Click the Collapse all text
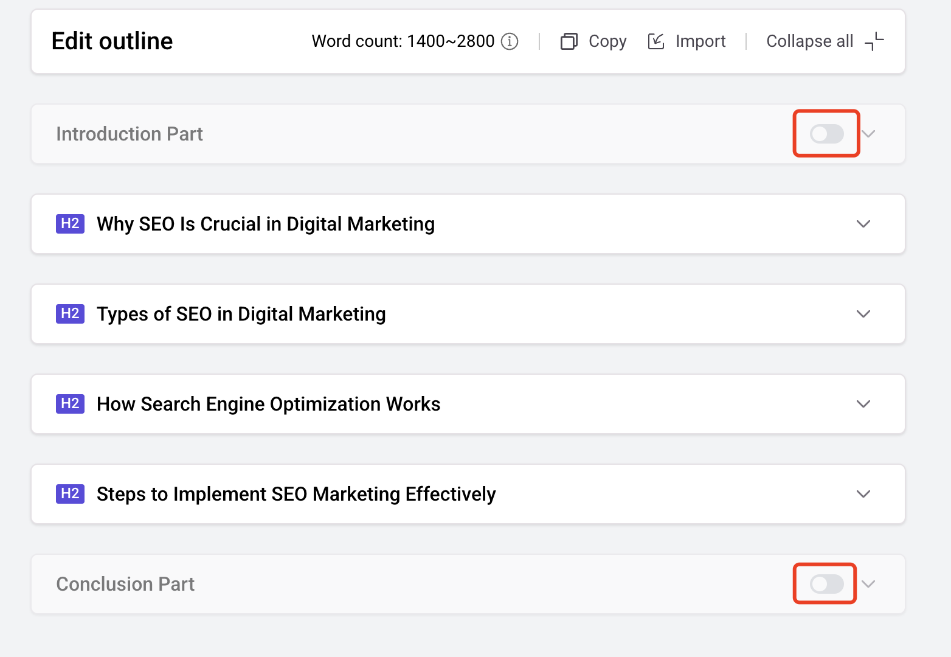Image resolution: width=951 pixels, height=657 pixels. [x=810, y=41]
